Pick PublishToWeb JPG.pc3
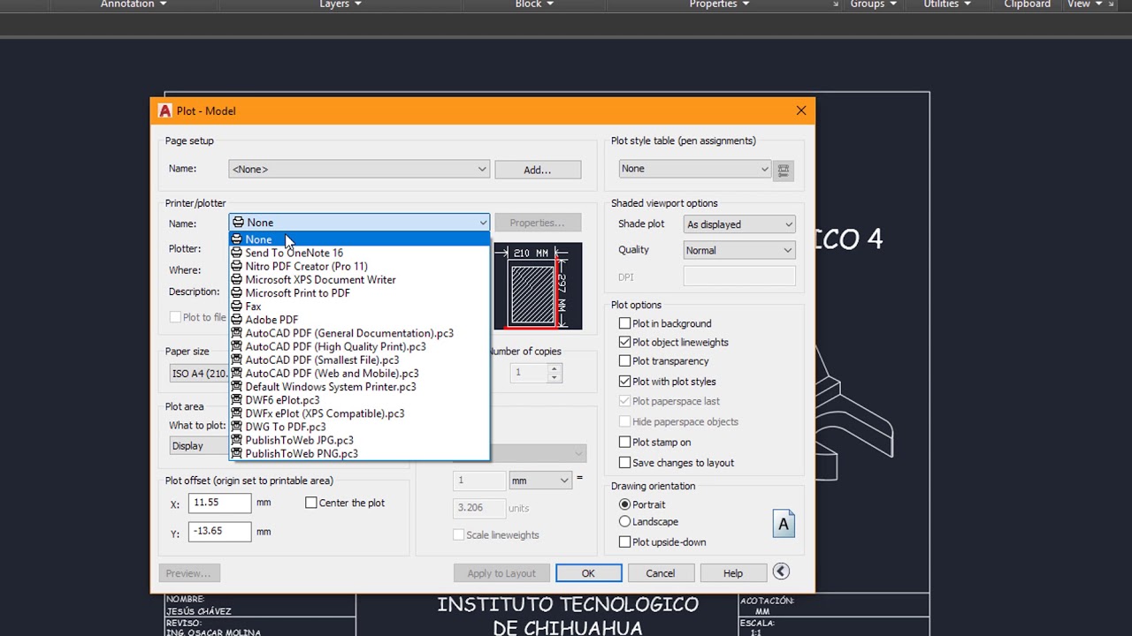Image resolution: width=1132 pixels, height=636 pixels. coord(359,440)
